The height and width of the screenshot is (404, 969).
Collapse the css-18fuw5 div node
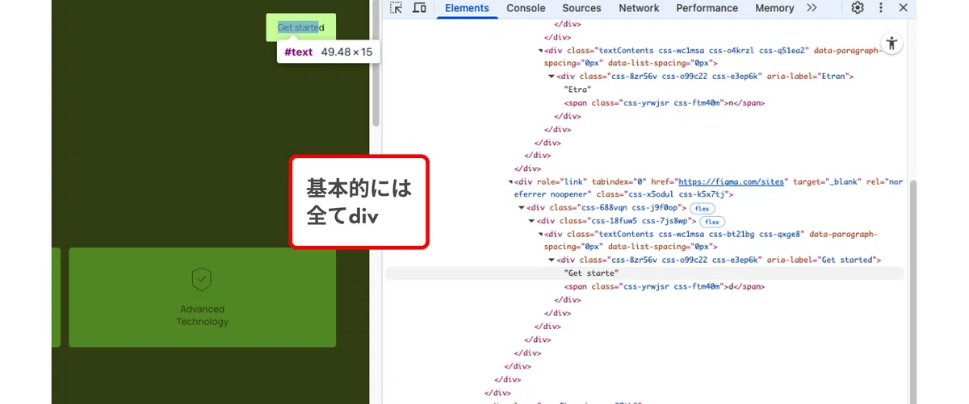tap(531, 221)
